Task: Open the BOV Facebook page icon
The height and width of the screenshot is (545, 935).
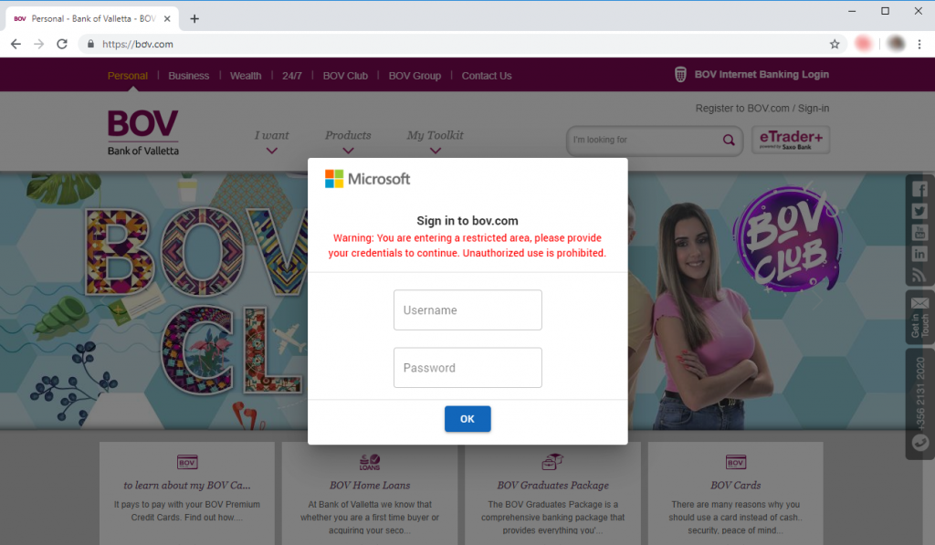Action: tap(919, 190)
